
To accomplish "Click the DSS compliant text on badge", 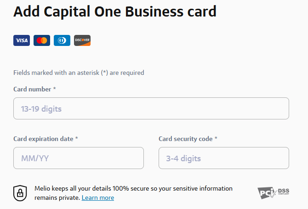I will click(283, 191).
